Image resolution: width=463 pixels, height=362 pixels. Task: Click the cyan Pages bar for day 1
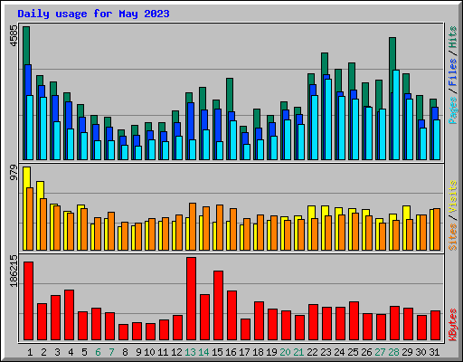click(30, 128)
